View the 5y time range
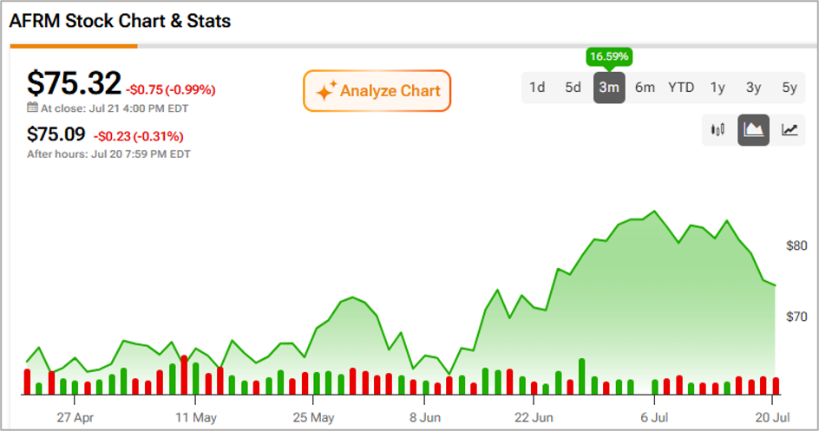The width and height of the screenshot is (819, 431). 790,87
